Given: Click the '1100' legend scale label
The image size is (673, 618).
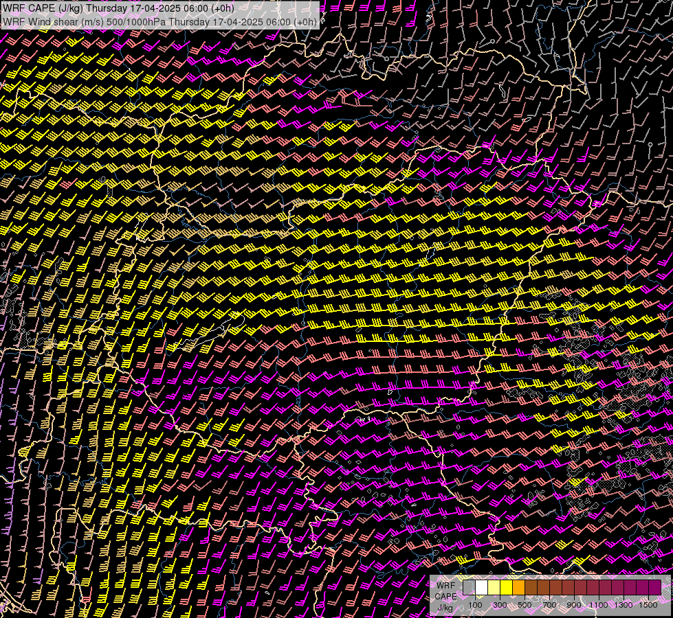Looking at the screenshot, I should pyautogui.click(x=598, y=605).
